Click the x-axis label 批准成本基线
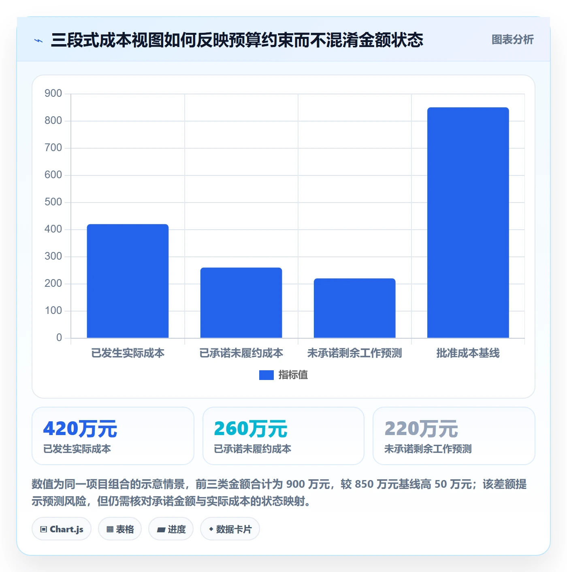567x572 pixels. point(468,353)
